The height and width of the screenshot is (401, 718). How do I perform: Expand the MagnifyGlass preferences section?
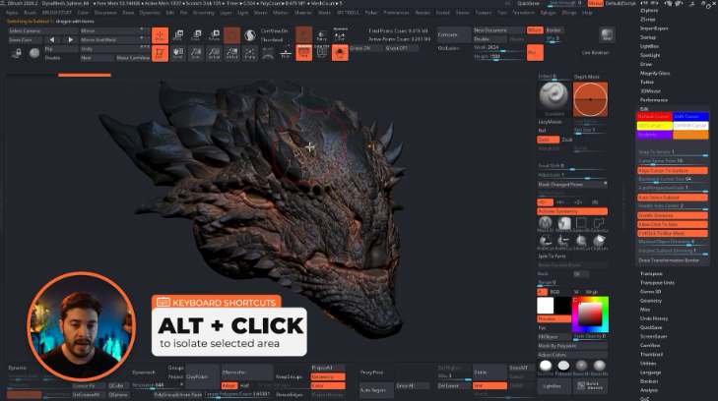(x=655, y=73)
